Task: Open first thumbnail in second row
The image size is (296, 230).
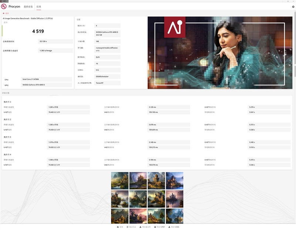Action: tap(120, 199)
